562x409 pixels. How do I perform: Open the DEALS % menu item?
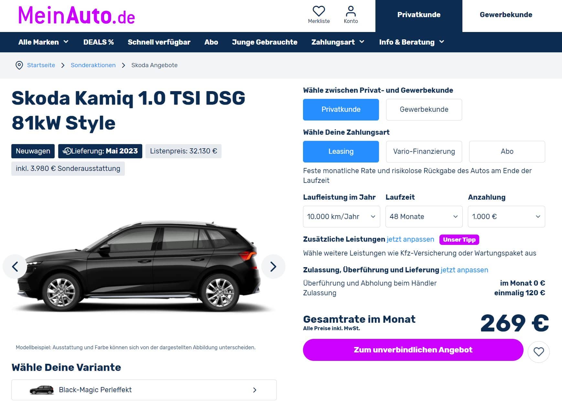tap(98, 42)
